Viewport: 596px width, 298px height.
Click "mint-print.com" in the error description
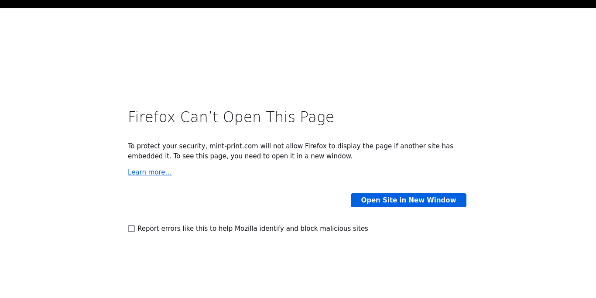(x=233, y=146)
